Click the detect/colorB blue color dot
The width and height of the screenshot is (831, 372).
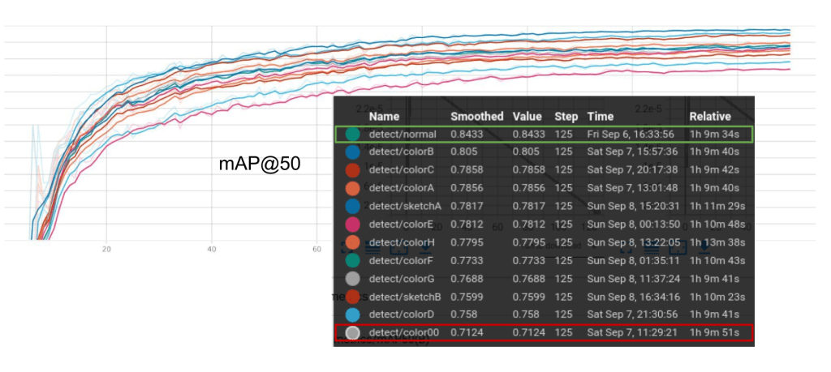click(352, 152)
